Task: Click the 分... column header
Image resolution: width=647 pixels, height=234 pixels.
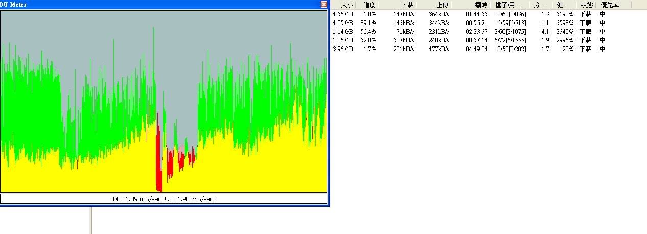Action: click(539, 5)
